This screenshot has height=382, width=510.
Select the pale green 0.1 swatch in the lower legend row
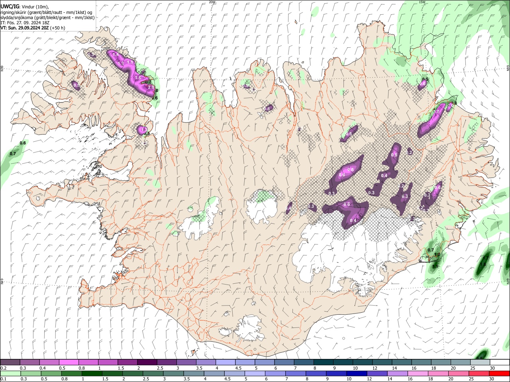(x=10, y=373)
